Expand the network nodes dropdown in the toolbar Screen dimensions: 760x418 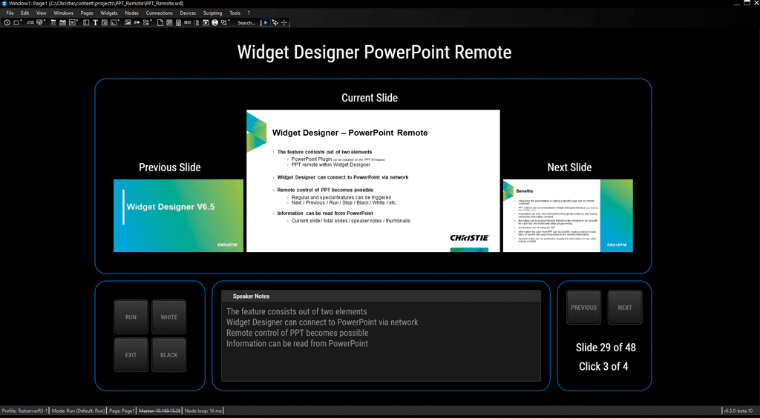229,21
